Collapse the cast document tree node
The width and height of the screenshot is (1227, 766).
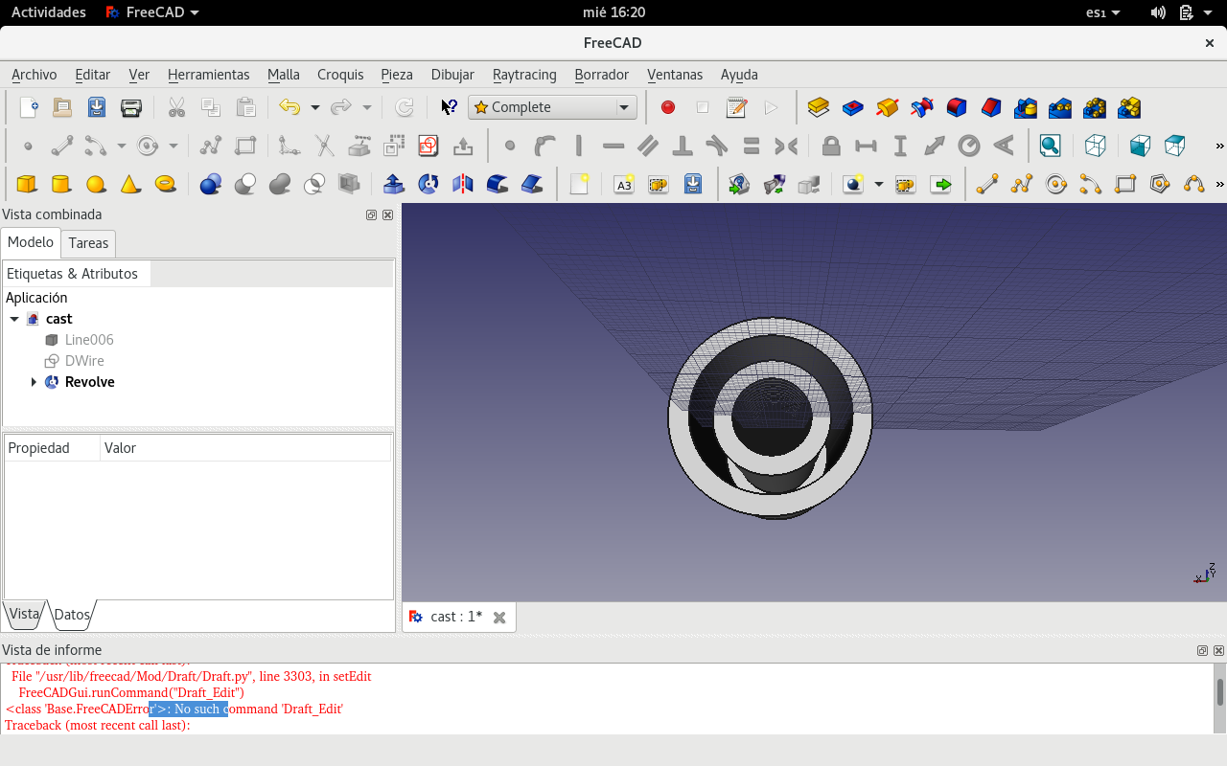(x=14, y=319)
